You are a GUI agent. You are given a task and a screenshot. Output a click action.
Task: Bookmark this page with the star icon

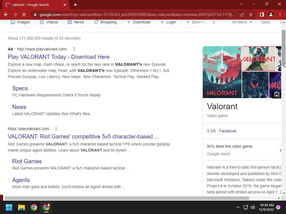251,14
